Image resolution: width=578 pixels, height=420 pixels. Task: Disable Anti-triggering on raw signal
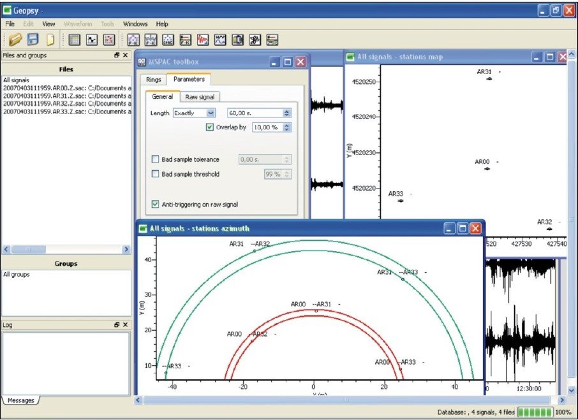156,205
